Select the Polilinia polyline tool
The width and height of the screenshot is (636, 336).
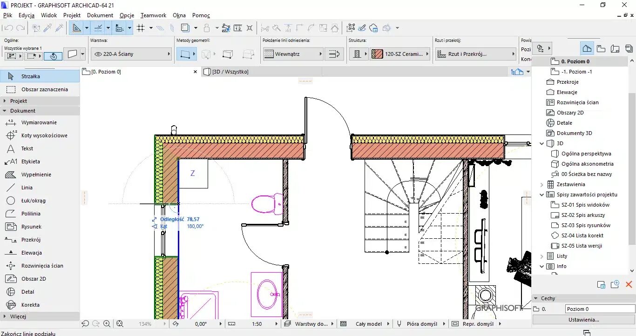(x=40, y=214)
